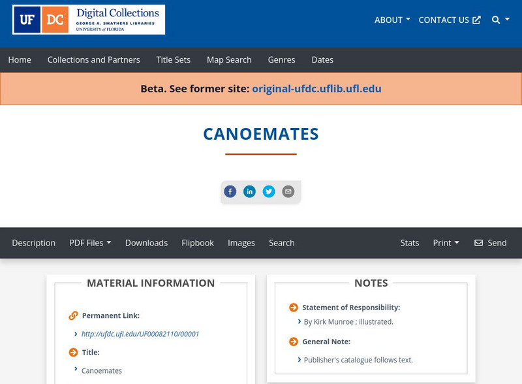Share via email envelope icon
522x384 pixels.
click(x=288, y=191)
